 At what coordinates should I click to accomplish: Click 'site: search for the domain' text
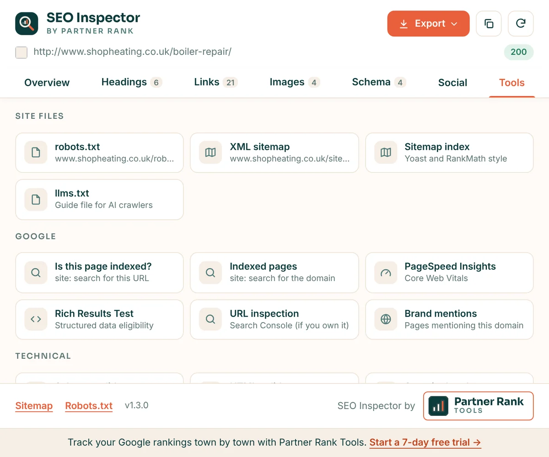(x=282, y=278)
